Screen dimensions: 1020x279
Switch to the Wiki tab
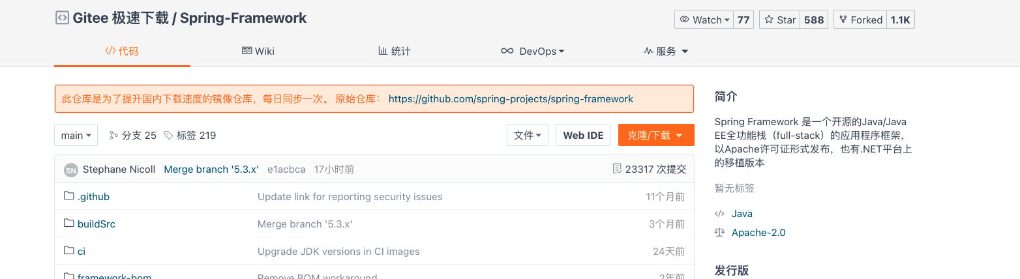pos(258,51)
